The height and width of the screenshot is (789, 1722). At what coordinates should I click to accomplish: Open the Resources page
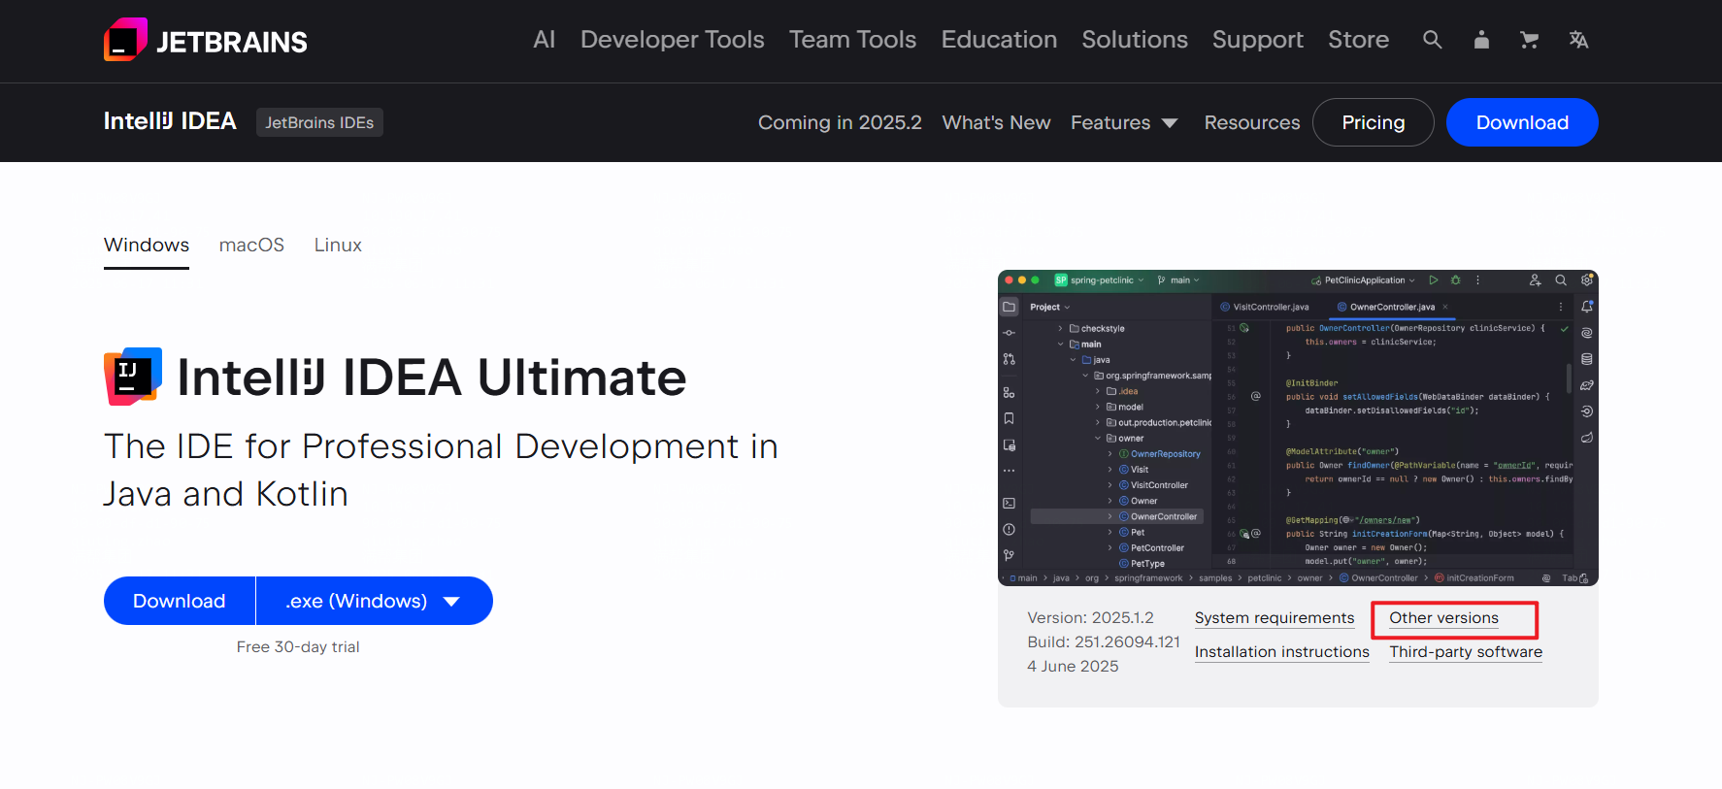coord(1252,122)
